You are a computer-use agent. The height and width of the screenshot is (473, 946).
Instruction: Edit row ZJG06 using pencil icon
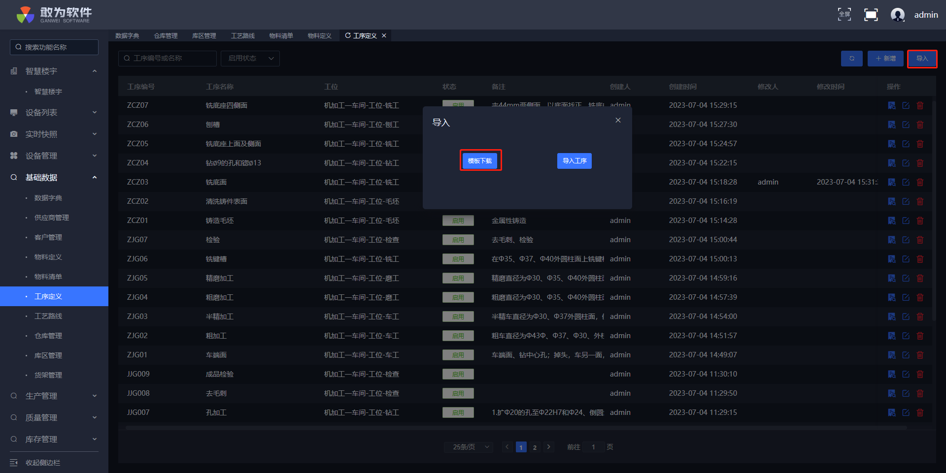tap(906, 259)
